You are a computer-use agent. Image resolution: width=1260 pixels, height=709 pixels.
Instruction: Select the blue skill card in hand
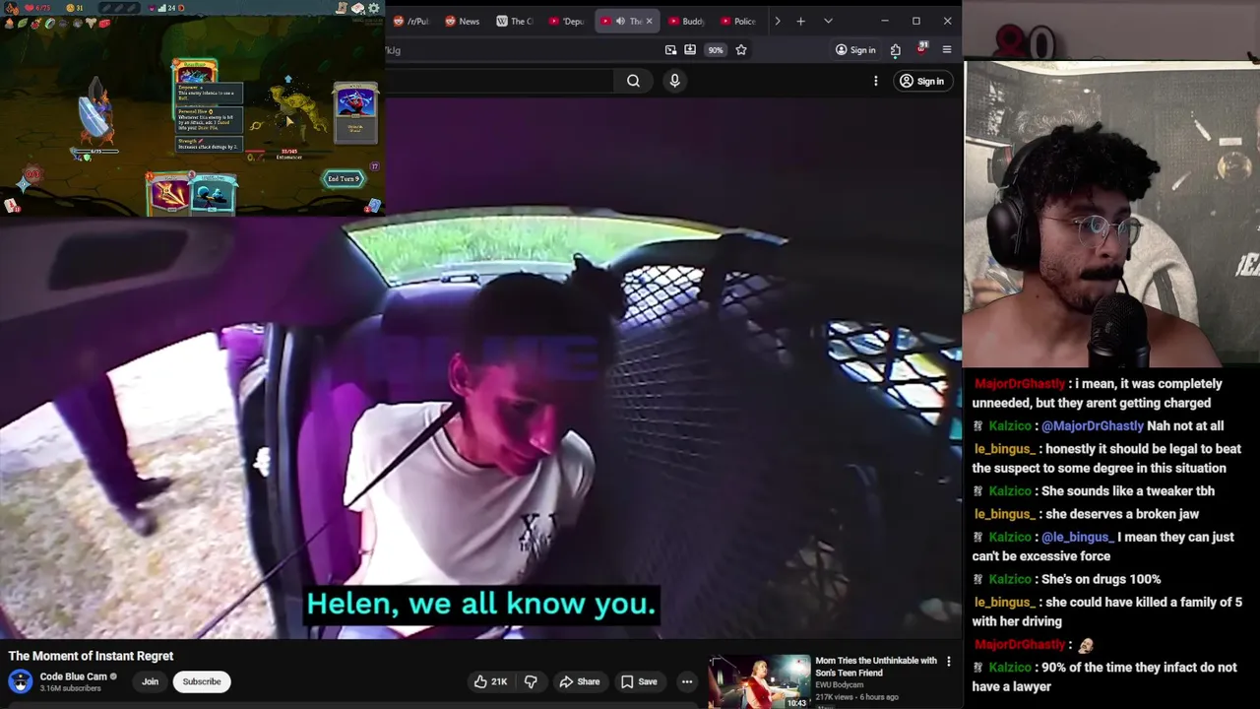pos(214,195)
